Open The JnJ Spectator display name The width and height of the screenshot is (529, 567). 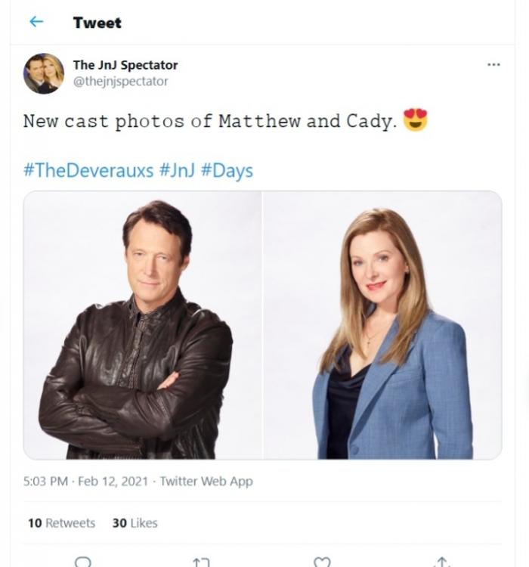125,65
